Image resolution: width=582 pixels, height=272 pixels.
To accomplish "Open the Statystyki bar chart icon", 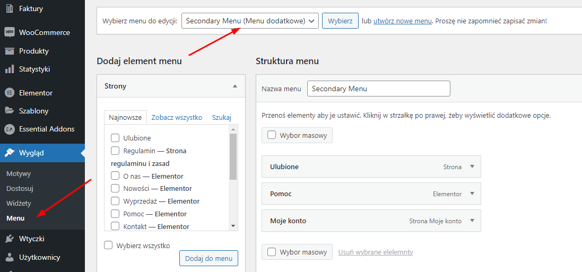I will point(10,69).
